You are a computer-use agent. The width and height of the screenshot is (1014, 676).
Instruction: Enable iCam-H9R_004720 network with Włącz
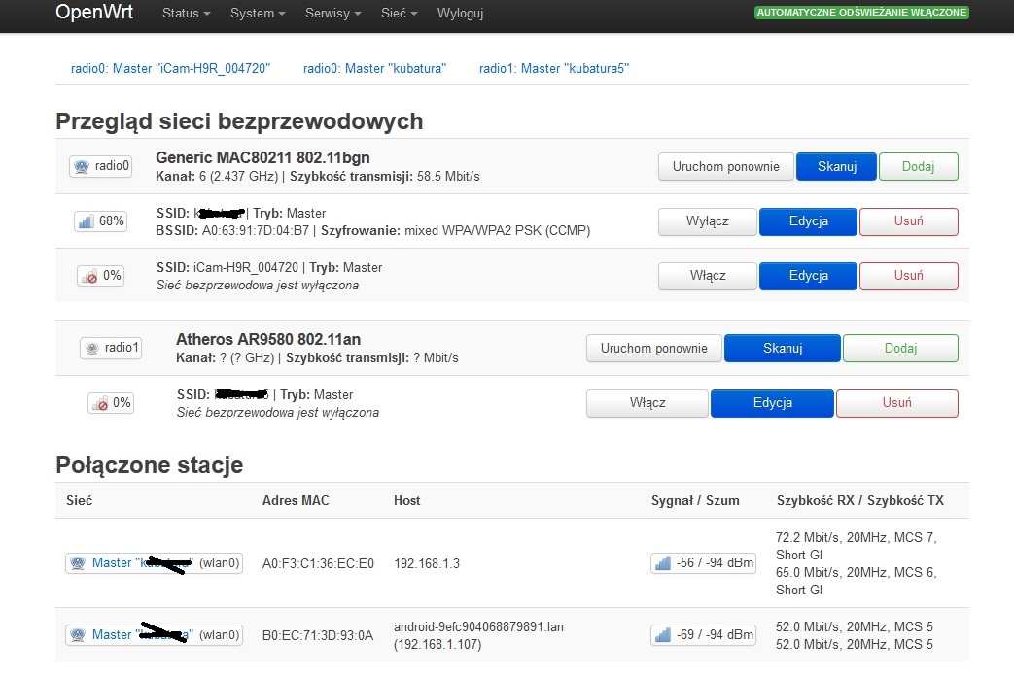click(707, 275)
